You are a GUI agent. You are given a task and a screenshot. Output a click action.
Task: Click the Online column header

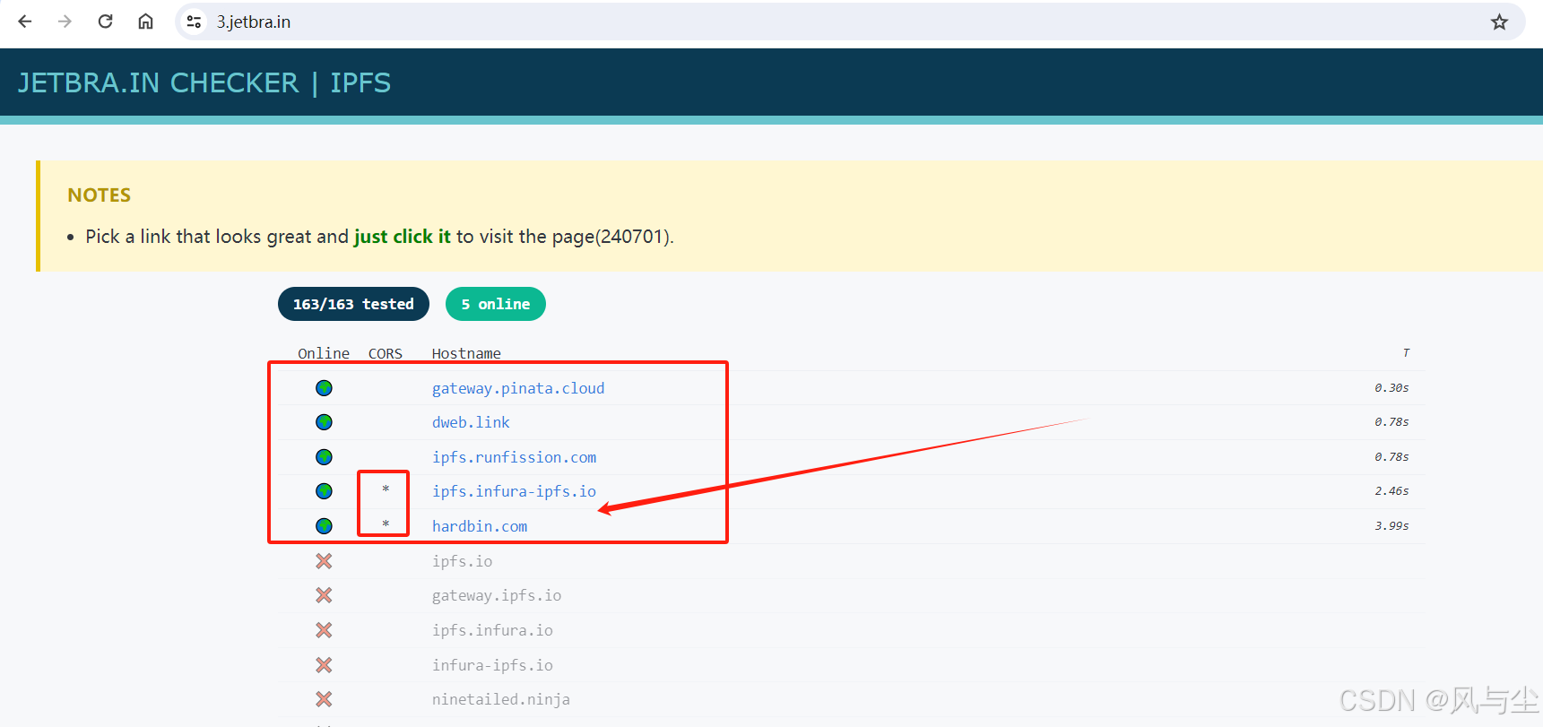pyautogui.click(x=324, y=353)
